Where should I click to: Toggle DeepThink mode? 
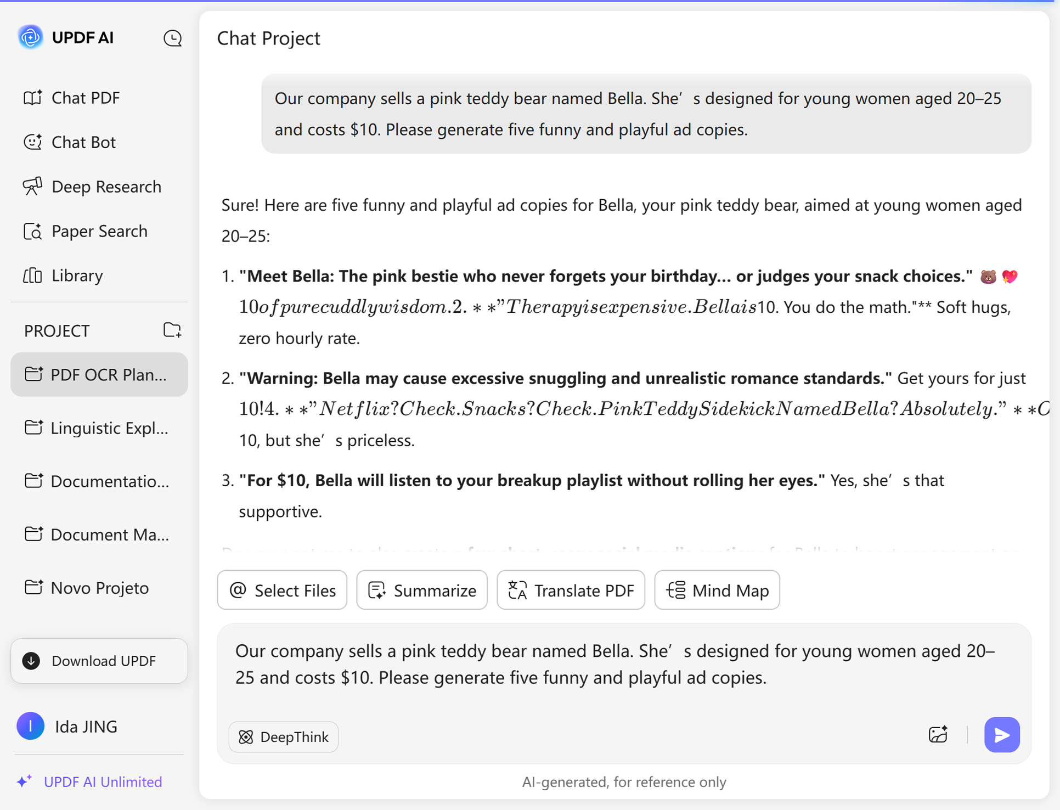point(284,736)
